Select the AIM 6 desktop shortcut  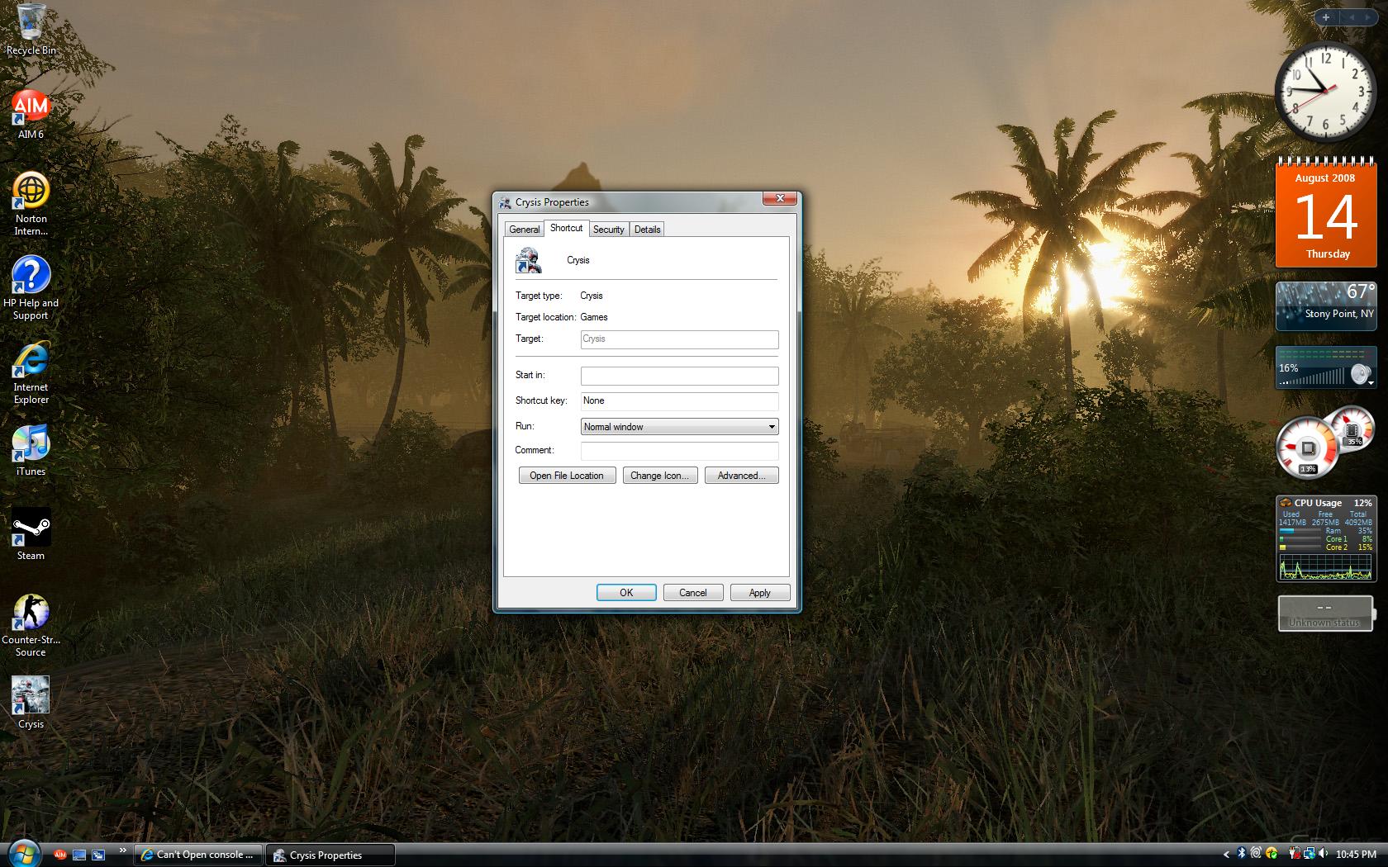click(x=31, y=114)
